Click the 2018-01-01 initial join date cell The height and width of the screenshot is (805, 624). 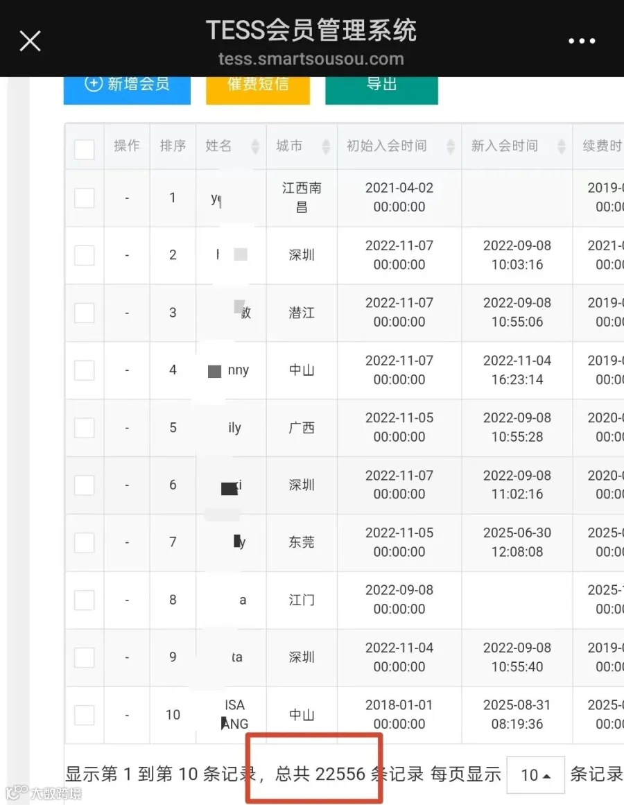pos(399,715)
